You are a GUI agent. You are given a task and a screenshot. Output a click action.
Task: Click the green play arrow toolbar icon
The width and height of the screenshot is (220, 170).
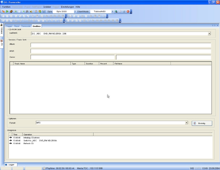point(7,12)
